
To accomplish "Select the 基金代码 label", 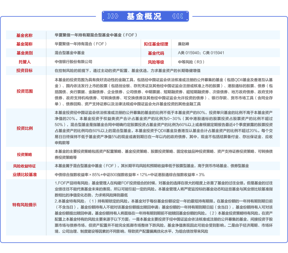I will (x=156, y=53).
